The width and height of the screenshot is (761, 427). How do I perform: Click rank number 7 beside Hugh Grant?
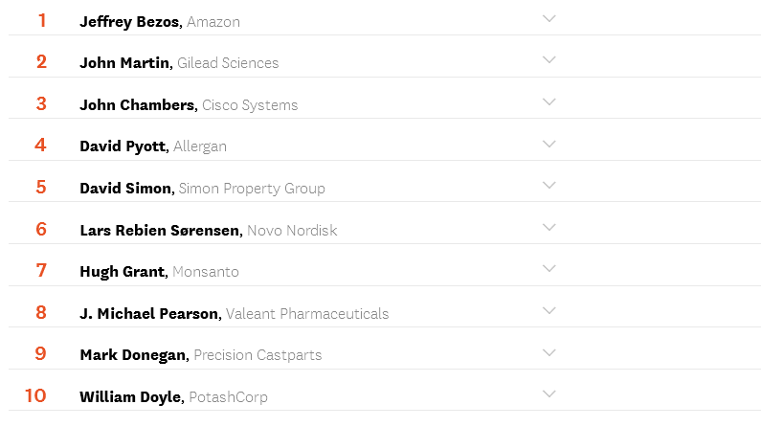pos(41,271)
